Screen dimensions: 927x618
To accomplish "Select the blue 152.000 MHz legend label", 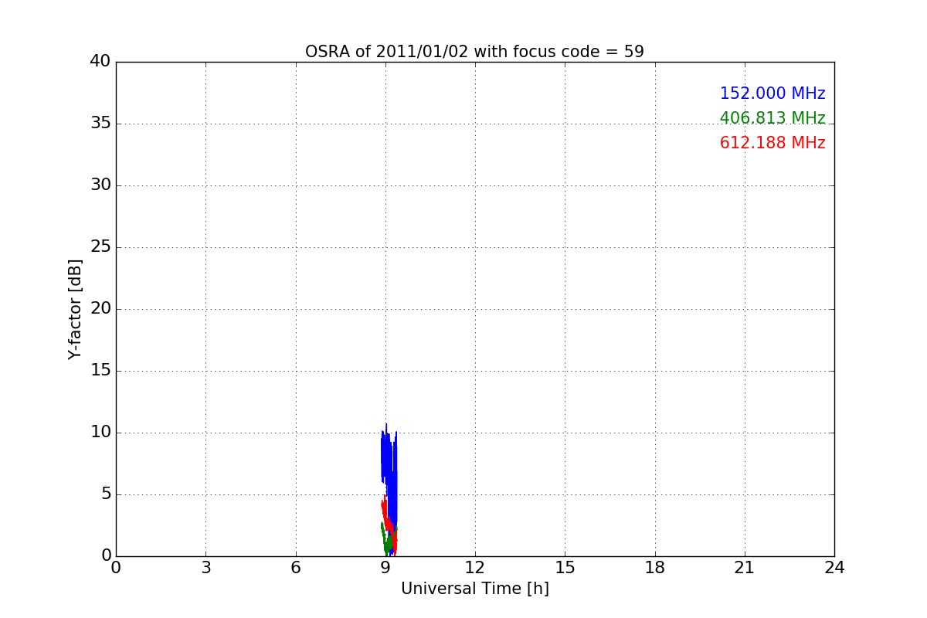I will coord(772,93).
